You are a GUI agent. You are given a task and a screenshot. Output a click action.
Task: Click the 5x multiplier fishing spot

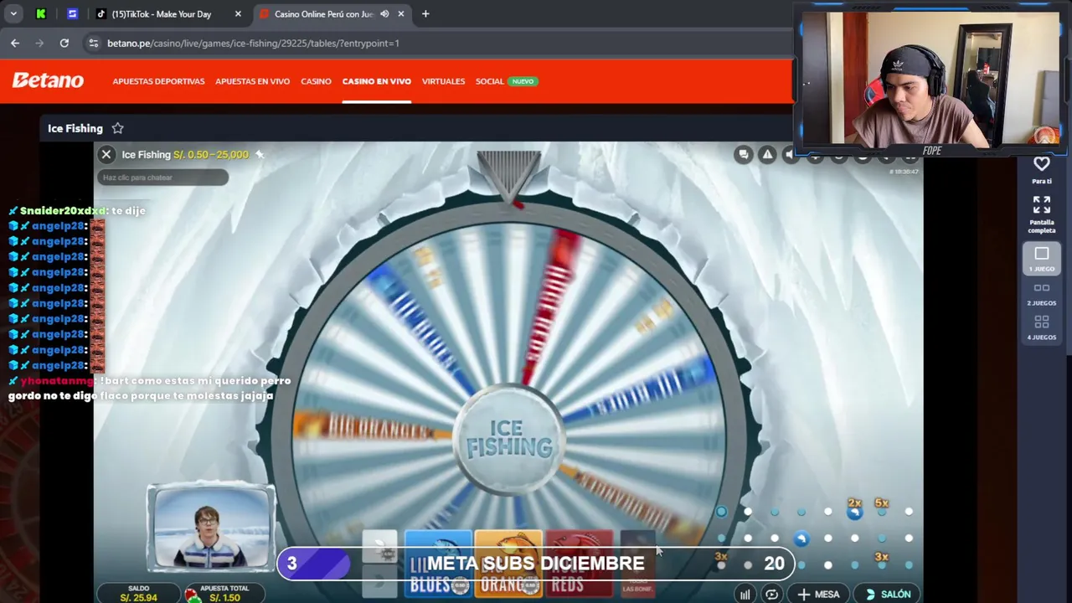pos(881,507)
